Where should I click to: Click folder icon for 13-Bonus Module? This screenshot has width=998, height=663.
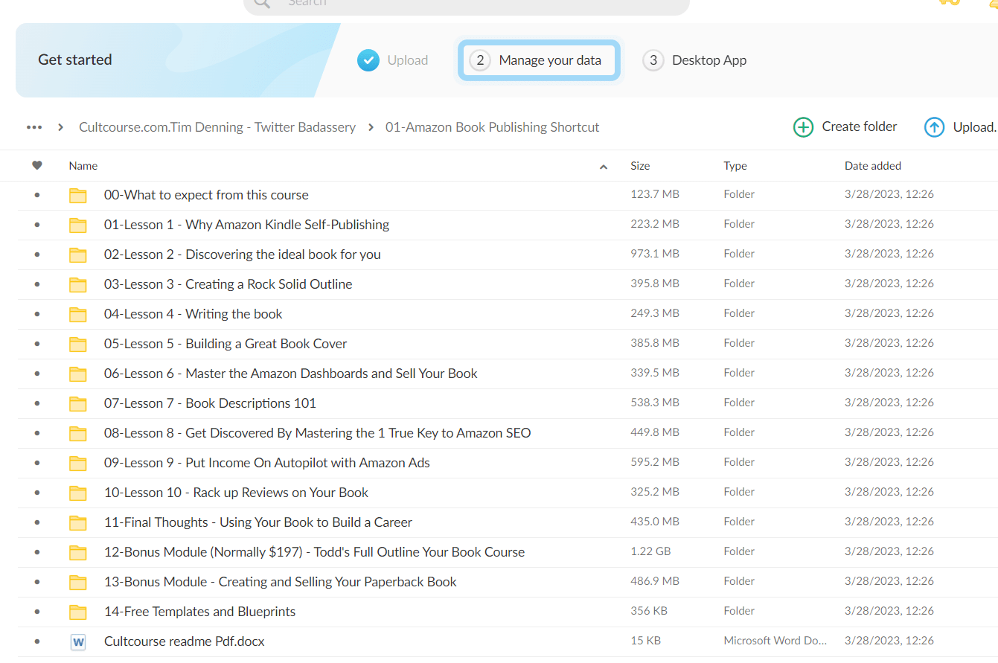pyautogui.click(x=78, y=582)
